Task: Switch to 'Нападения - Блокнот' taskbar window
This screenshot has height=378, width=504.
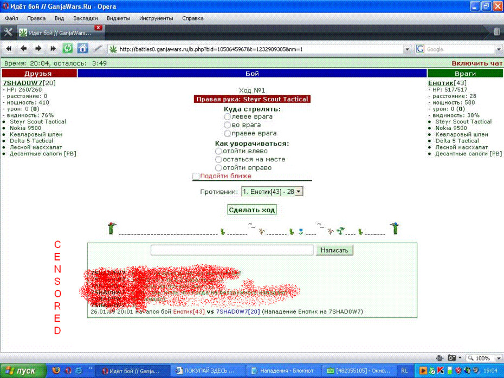Action: [283, 370]
